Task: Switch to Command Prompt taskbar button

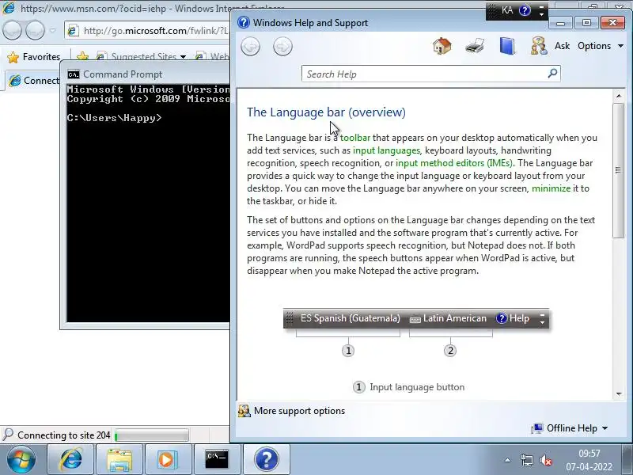Action: (216, 459)
